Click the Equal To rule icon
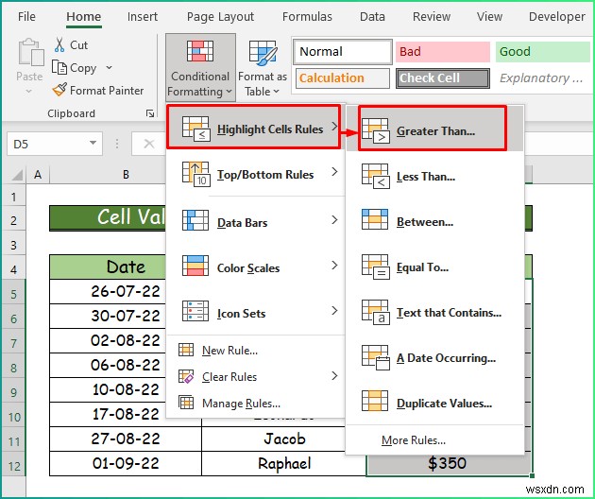 [x=375, y=267]
